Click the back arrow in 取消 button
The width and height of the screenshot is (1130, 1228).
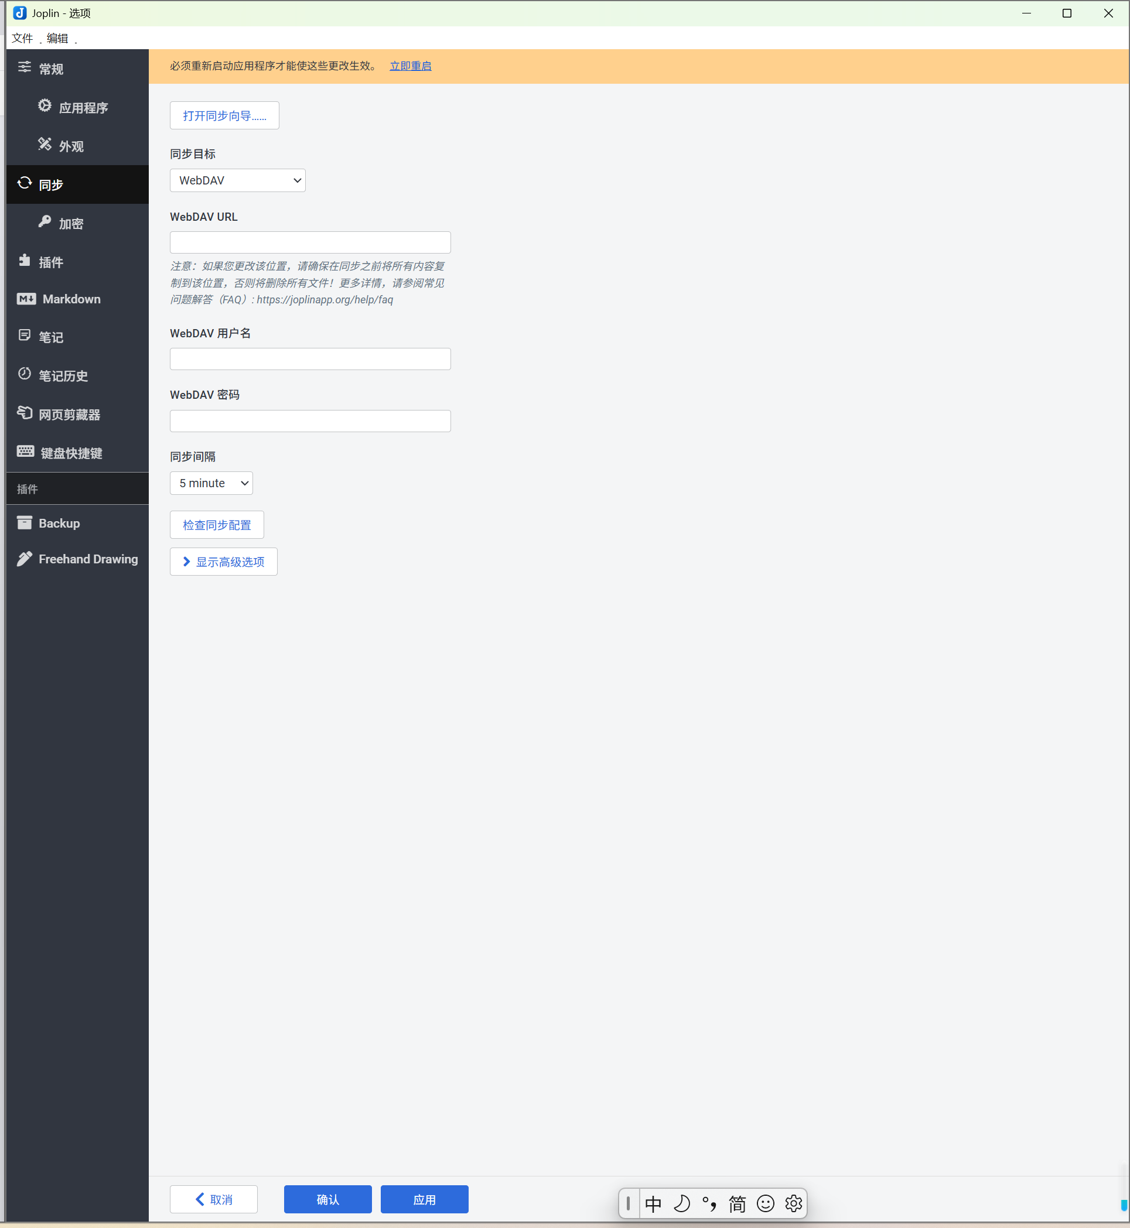(x=200, y=1199)
